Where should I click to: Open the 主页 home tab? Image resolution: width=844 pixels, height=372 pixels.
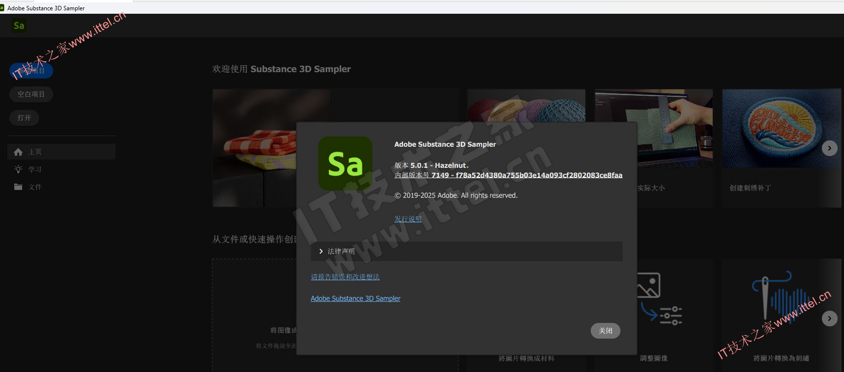pyautogui.click(x=61, y=152)
